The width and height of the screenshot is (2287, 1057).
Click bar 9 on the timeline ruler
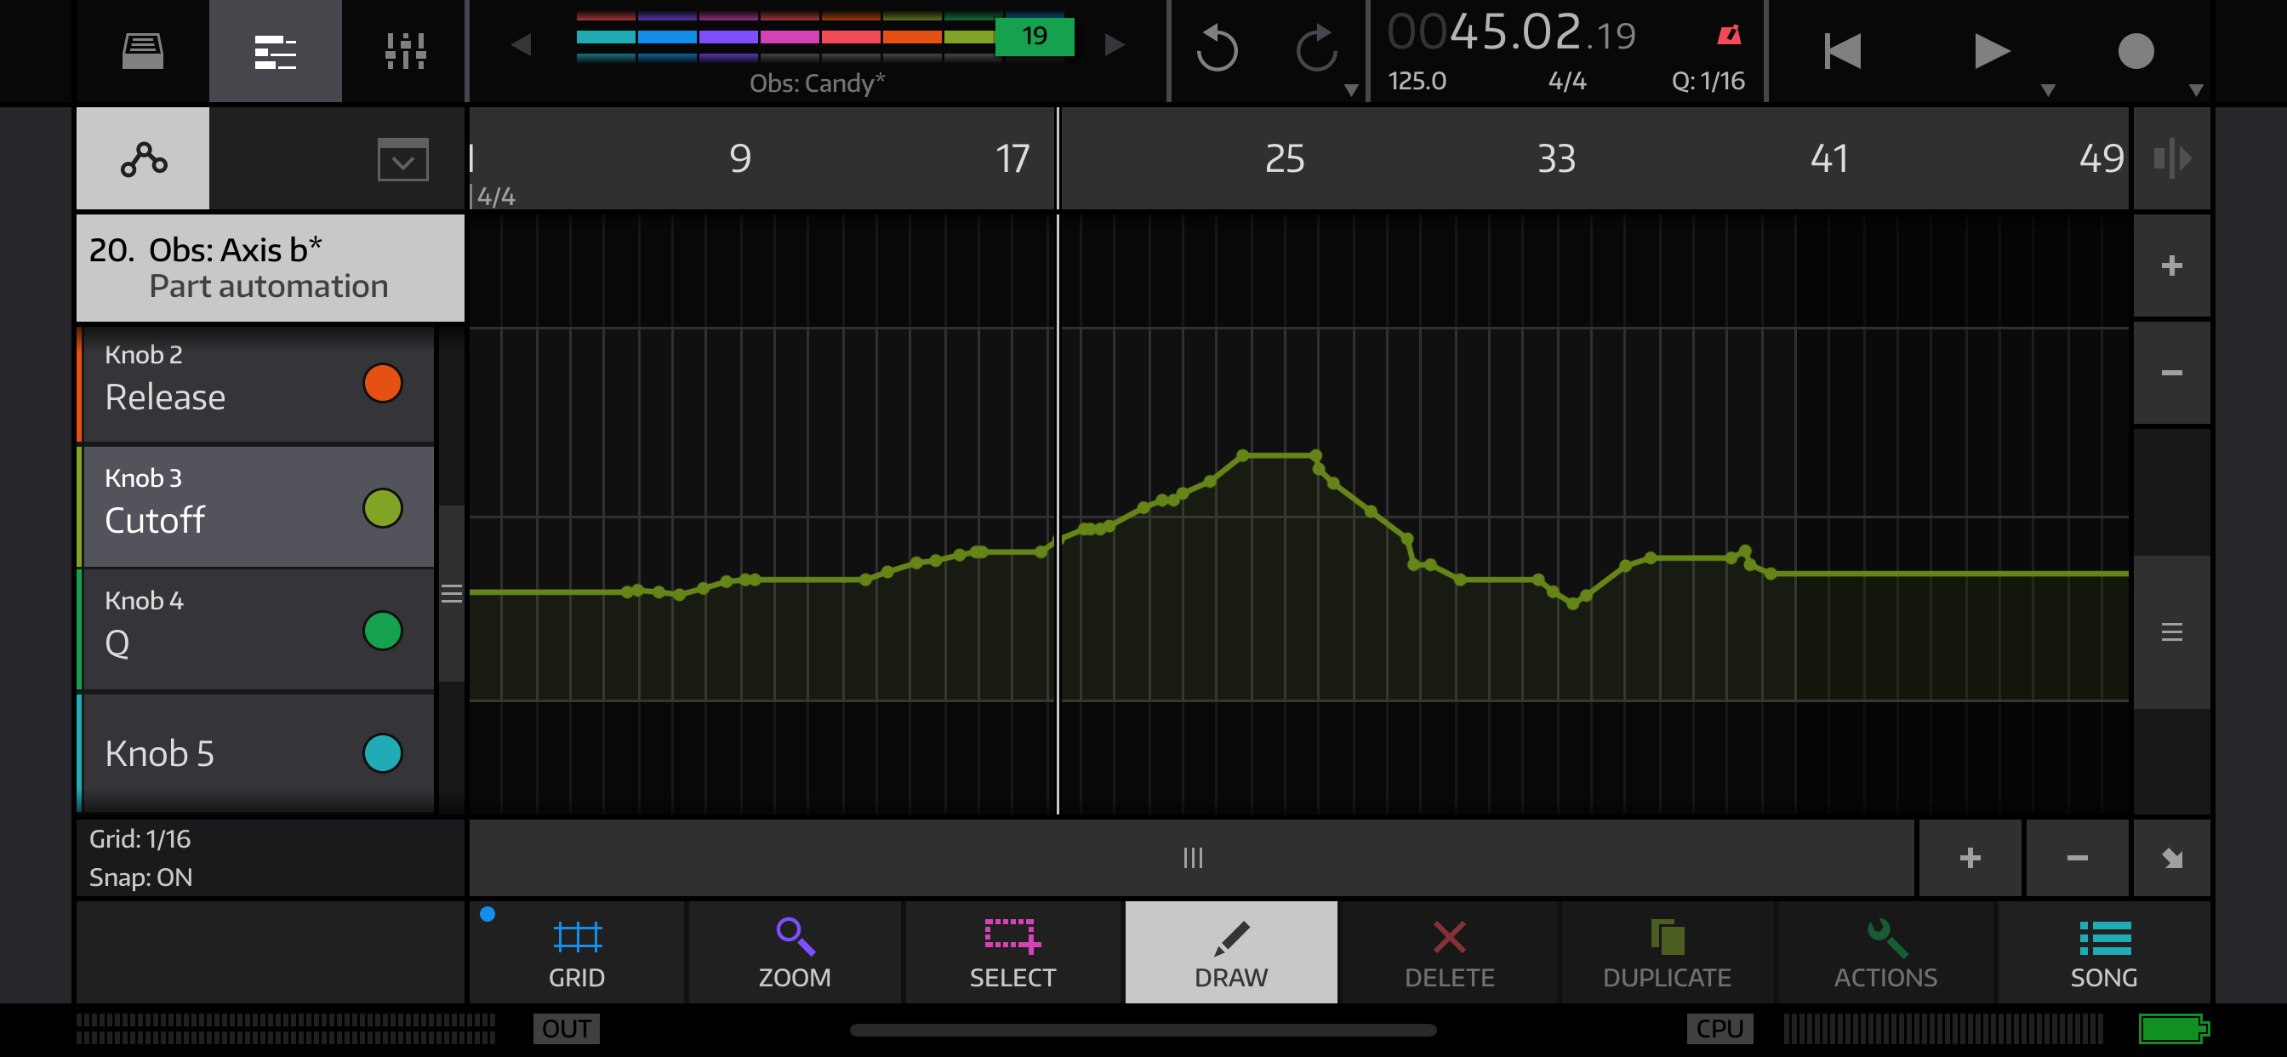740,159
